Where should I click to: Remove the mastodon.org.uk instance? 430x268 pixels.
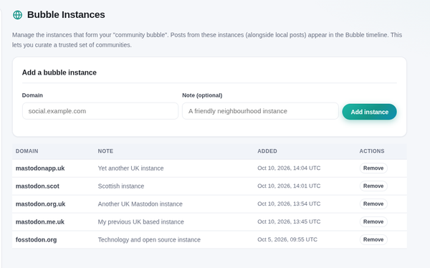(x=373, y=204)
